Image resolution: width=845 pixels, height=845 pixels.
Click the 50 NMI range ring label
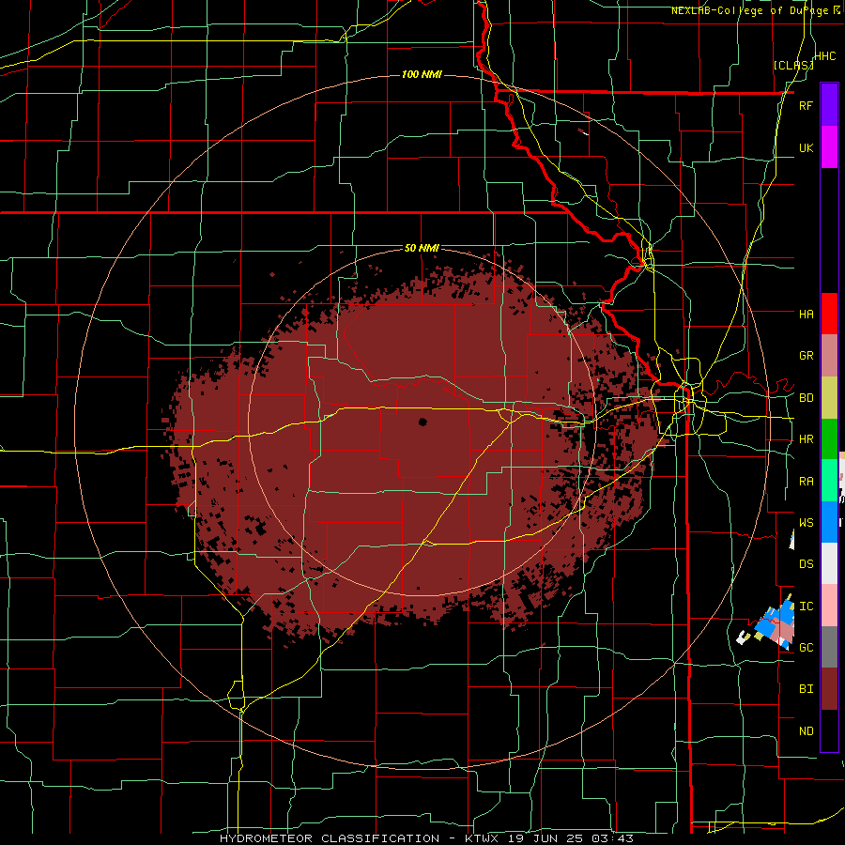(x=422, y=248)
